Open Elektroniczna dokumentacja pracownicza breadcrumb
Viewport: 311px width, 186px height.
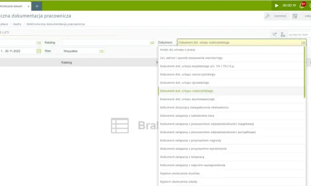point(55,24)
